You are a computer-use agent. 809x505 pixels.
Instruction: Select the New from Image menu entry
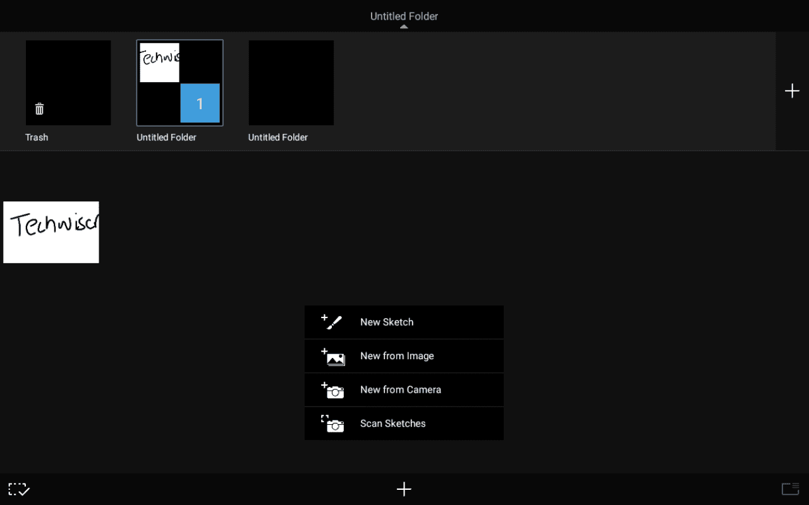pos(397,356)
